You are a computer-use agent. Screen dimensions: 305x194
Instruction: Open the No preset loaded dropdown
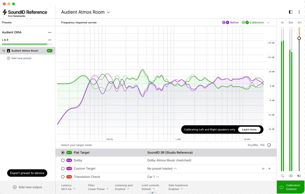[162, 169]
